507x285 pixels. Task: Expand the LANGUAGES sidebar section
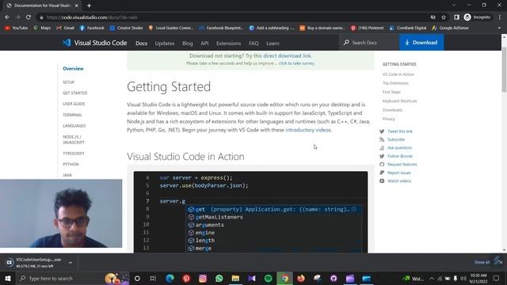pyautogui.click(x=74, y=126)
